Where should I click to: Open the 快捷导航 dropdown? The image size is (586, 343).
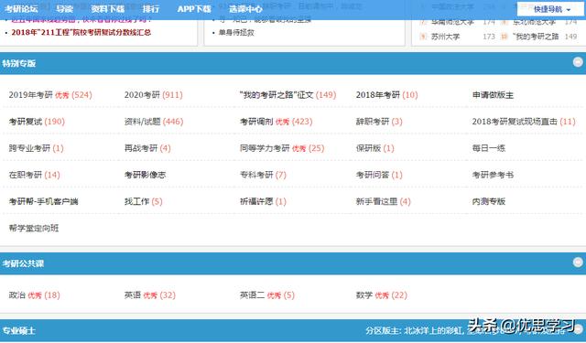tap(550, 9)
